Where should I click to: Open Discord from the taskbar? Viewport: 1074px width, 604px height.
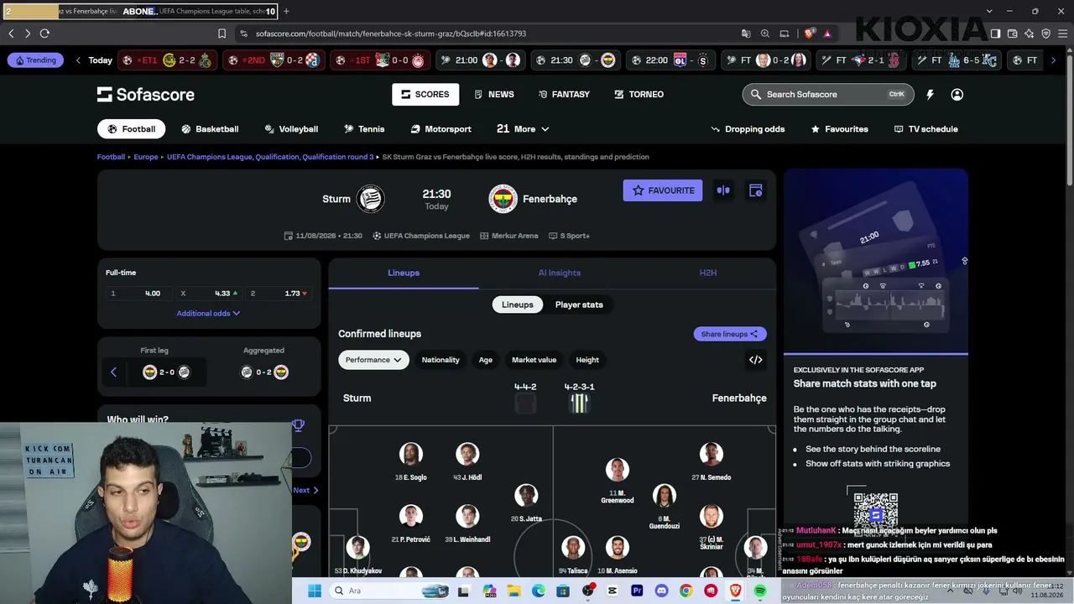661,591
